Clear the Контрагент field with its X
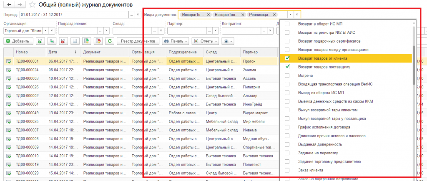The image size is (427, 181). (x=270, y=30)
